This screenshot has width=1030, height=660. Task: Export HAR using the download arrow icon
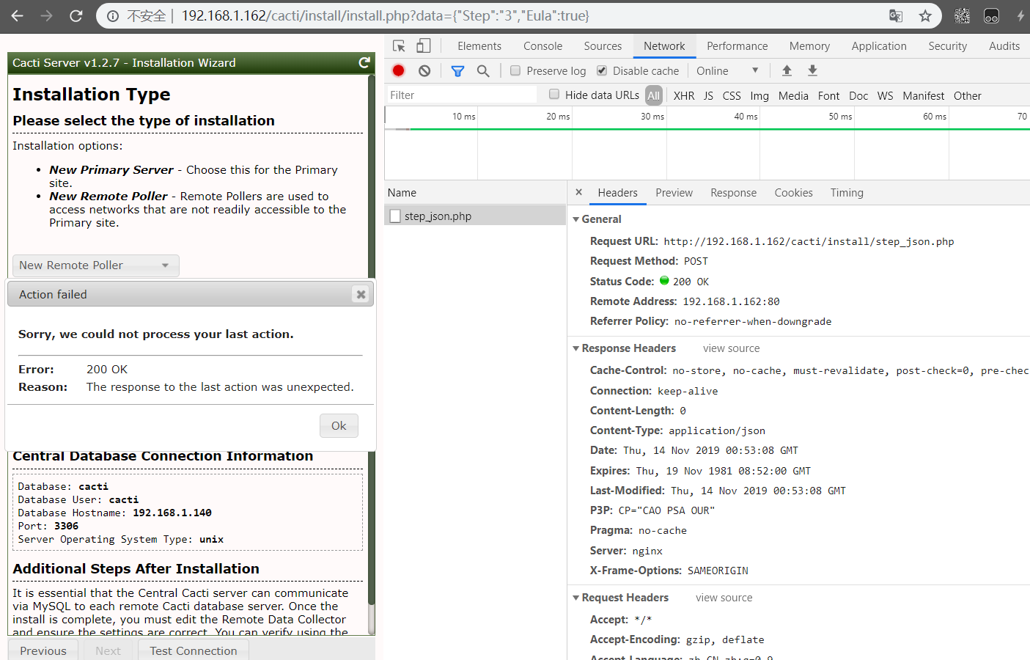[x=812, y=70]
